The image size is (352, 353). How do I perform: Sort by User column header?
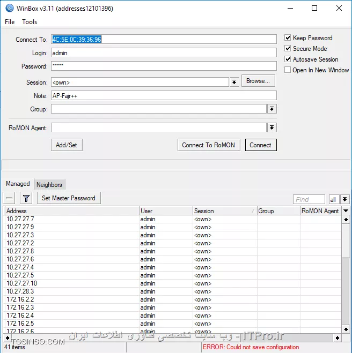click(x=166, y=211)
